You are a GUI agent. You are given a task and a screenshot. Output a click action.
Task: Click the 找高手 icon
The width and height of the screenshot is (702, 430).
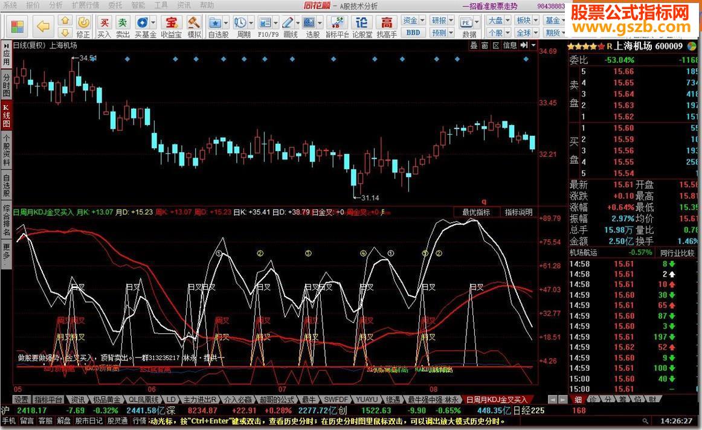(x=387, y=27)
